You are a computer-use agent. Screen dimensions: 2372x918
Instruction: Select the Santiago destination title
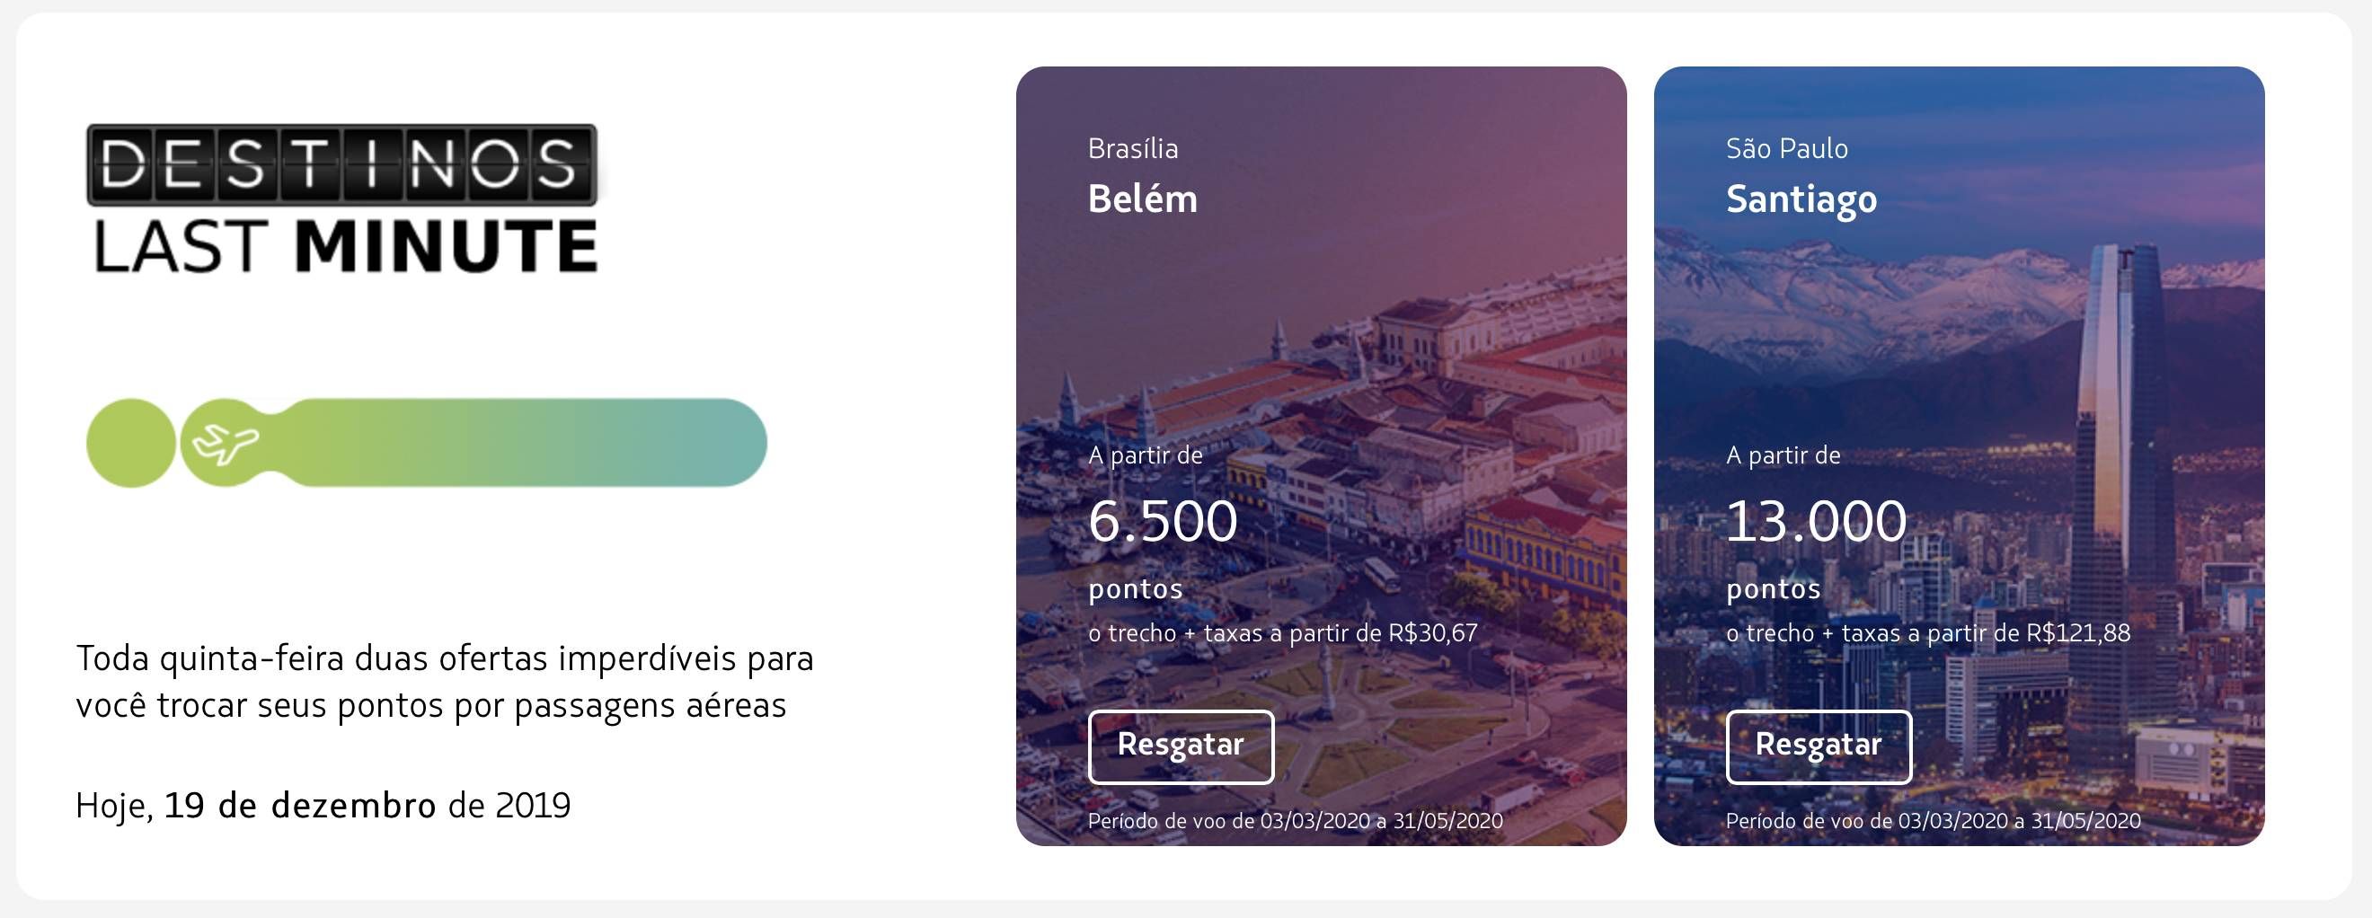pos(1801,199)
